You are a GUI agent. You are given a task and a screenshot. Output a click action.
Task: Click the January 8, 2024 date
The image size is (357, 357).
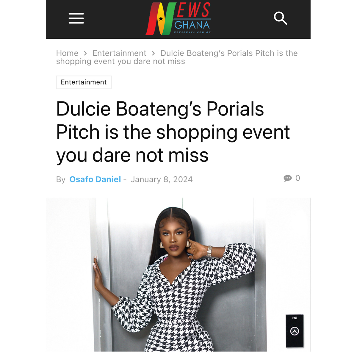pos(162,179)
